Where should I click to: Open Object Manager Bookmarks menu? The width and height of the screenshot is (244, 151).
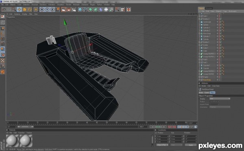[x=233, y=11]
